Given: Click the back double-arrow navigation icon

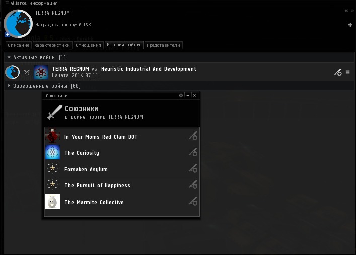Looking at the screenshot, I should click(x=346, y=11).
